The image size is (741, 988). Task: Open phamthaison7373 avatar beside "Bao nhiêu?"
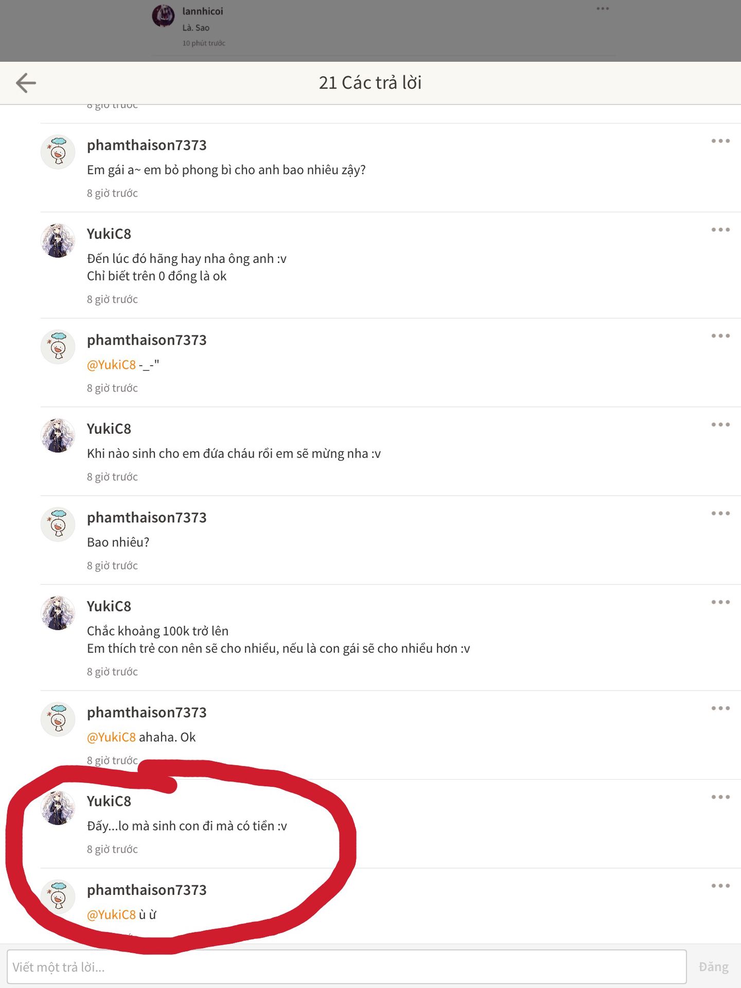(58, 524)
